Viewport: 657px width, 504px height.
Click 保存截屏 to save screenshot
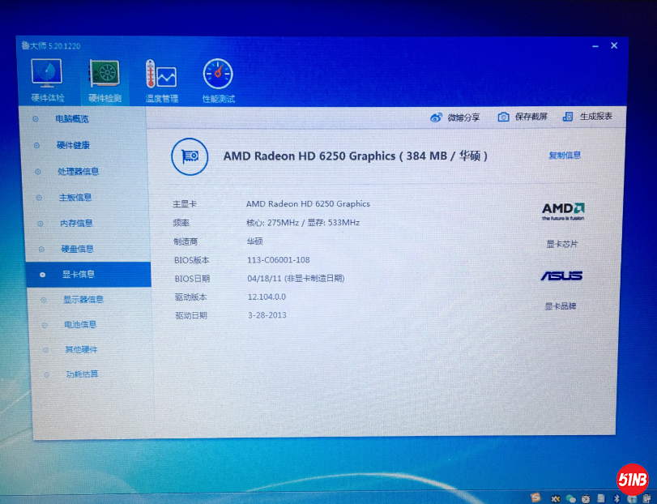[x=523, y=117]
